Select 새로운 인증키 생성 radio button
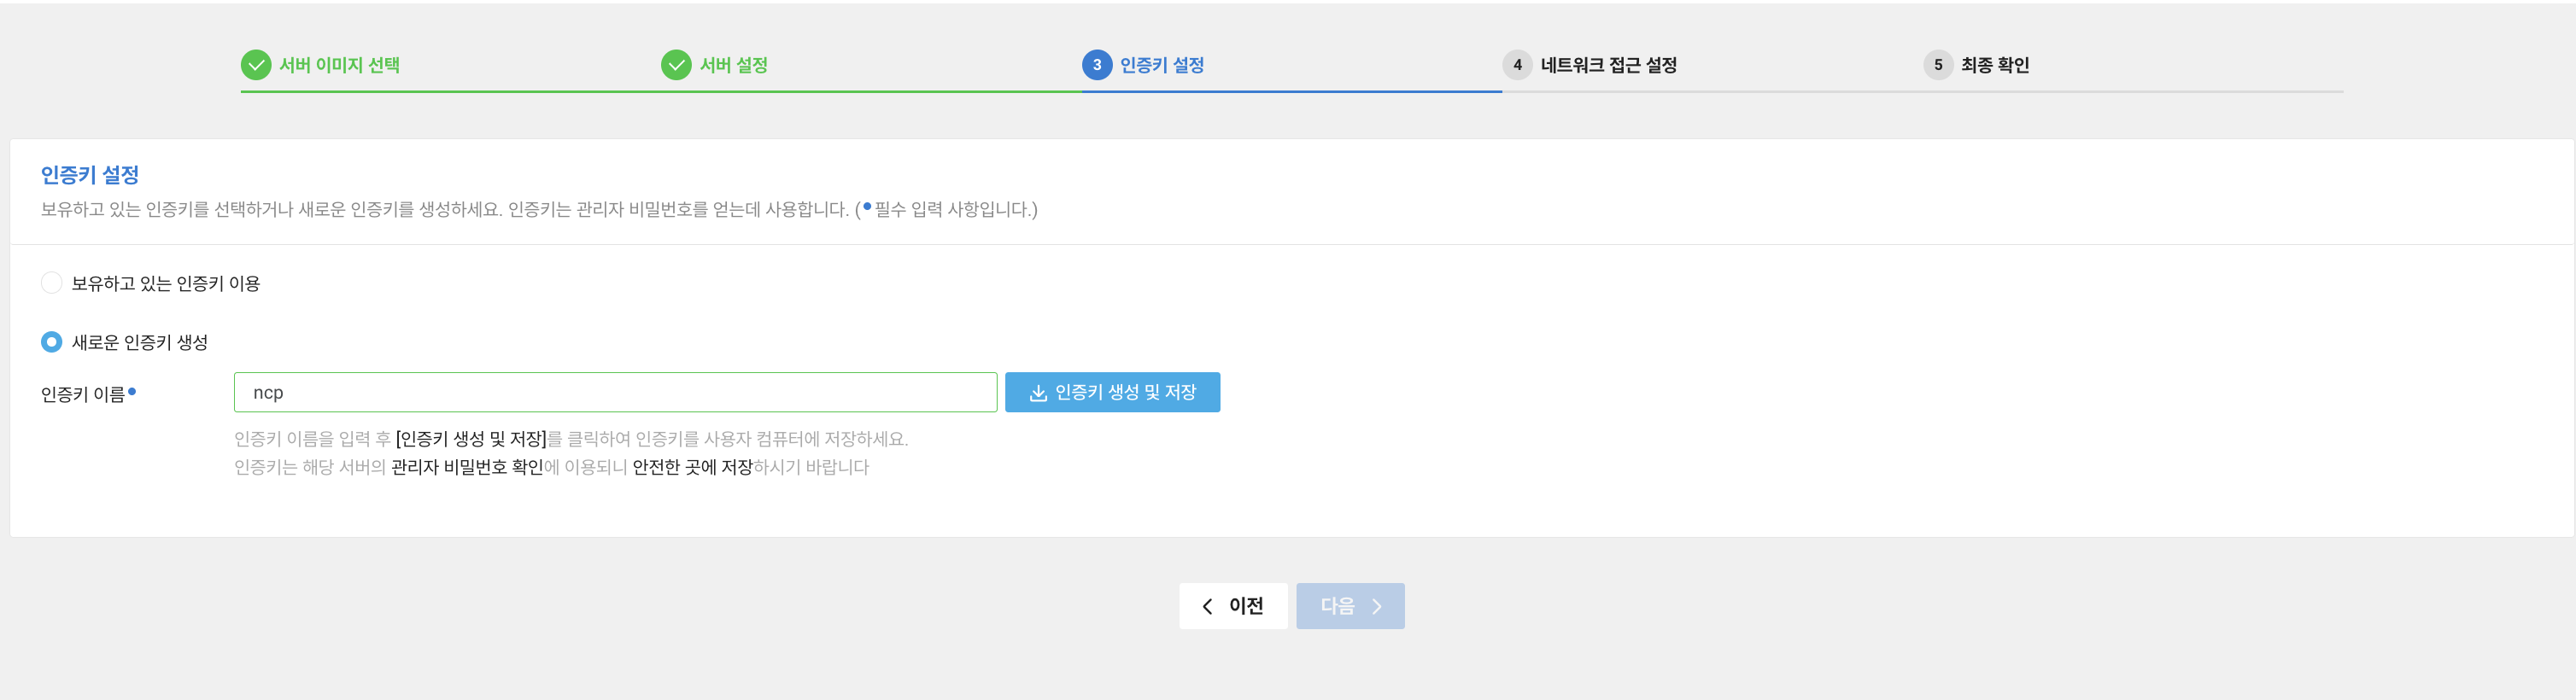 pyautogui.click(x=50, y=341)
